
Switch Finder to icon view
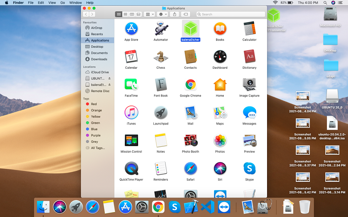coord(119,14)
